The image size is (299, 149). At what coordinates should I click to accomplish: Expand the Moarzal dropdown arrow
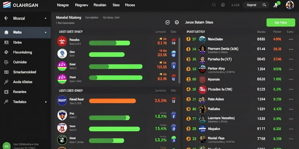pyautogui.click(x=45, y=18)
